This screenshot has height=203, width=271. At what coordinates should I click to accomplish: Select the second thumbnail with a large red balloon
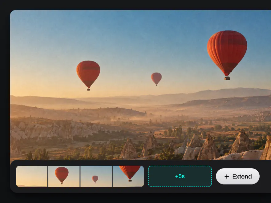[x=64, y=176]
